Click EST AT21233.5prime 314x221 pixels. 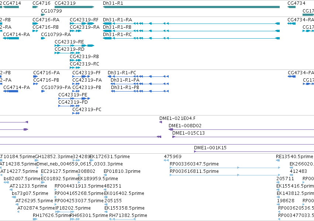pyautogui.click(x=28, y=186)
